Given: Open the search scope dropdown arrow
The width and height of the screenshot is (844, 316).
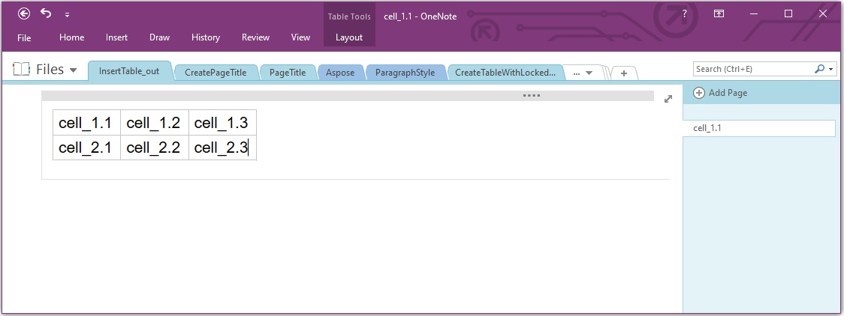Looking at the screenshot, I should click(x=831, y=69).
